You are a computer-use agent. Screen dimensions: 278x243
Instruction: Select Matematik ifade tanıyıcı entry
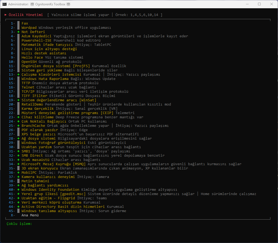[x=47, y=45]
